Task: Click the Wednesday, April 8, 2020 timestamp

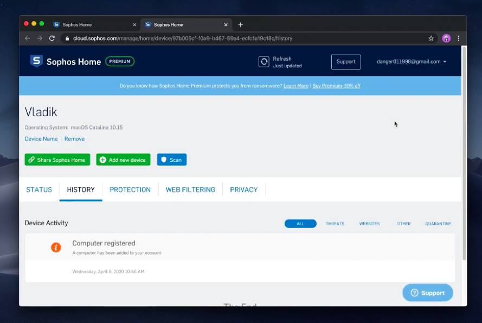Action: pos(108,271)
